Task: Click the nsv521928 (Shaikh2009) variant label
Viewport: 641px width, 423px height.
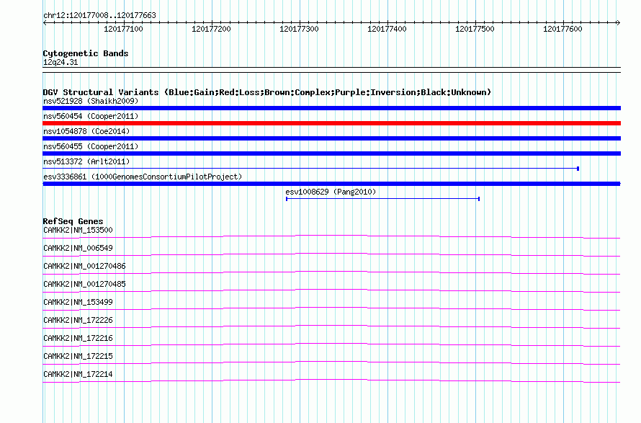Action: click(x=91, y=101)
